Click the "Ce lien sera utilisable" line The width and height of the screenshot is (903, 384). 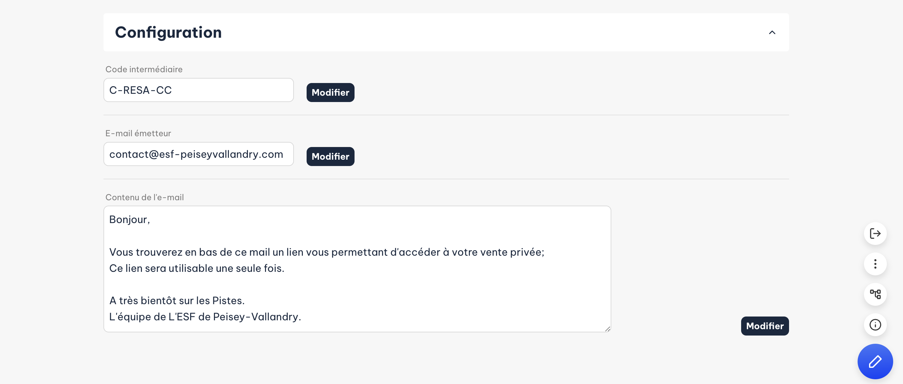tap(197, 268)
